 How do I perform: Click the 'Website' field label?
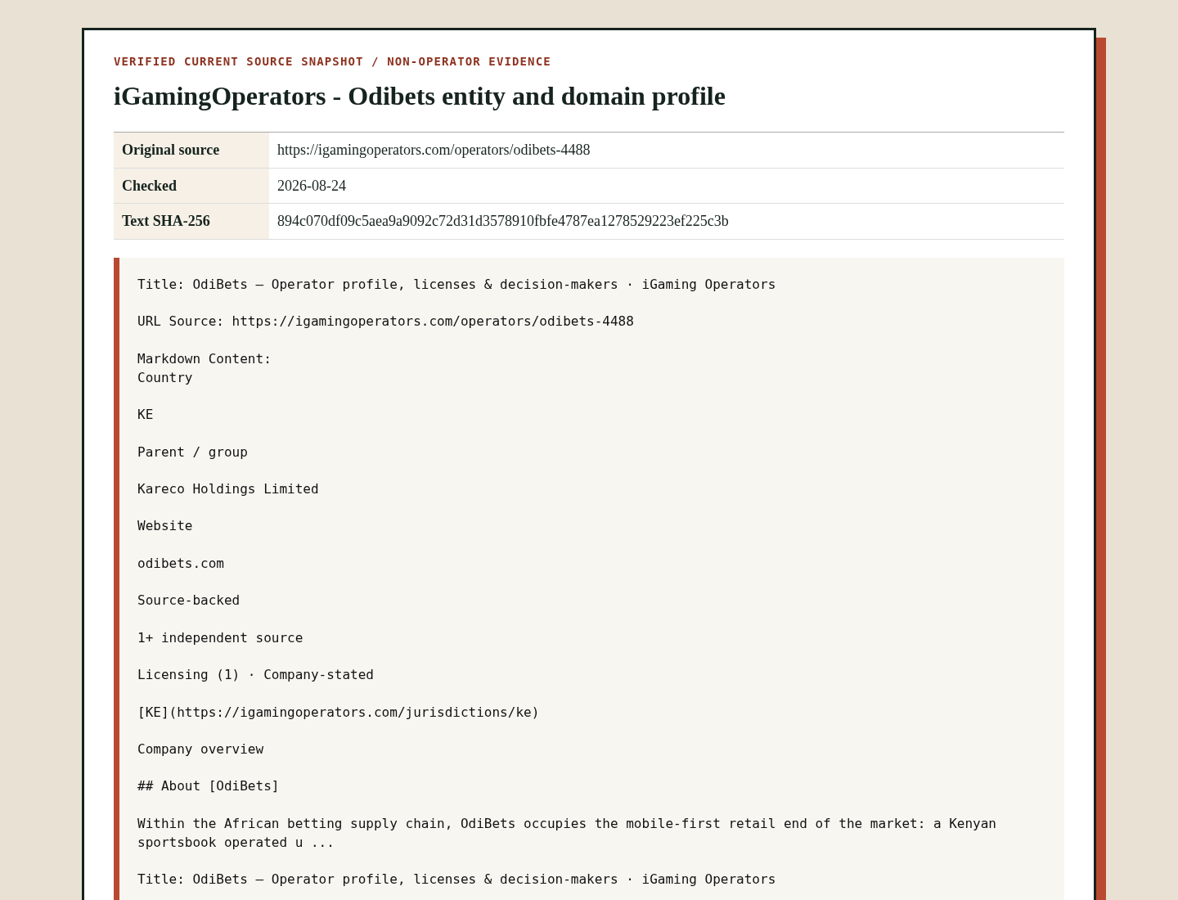coord(164,525)
